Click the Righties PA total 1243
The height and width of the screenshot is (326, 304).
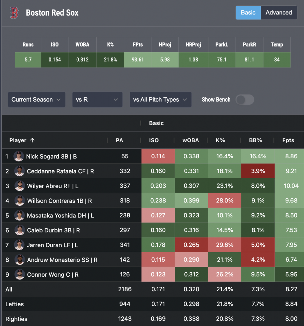coord(125,318)
